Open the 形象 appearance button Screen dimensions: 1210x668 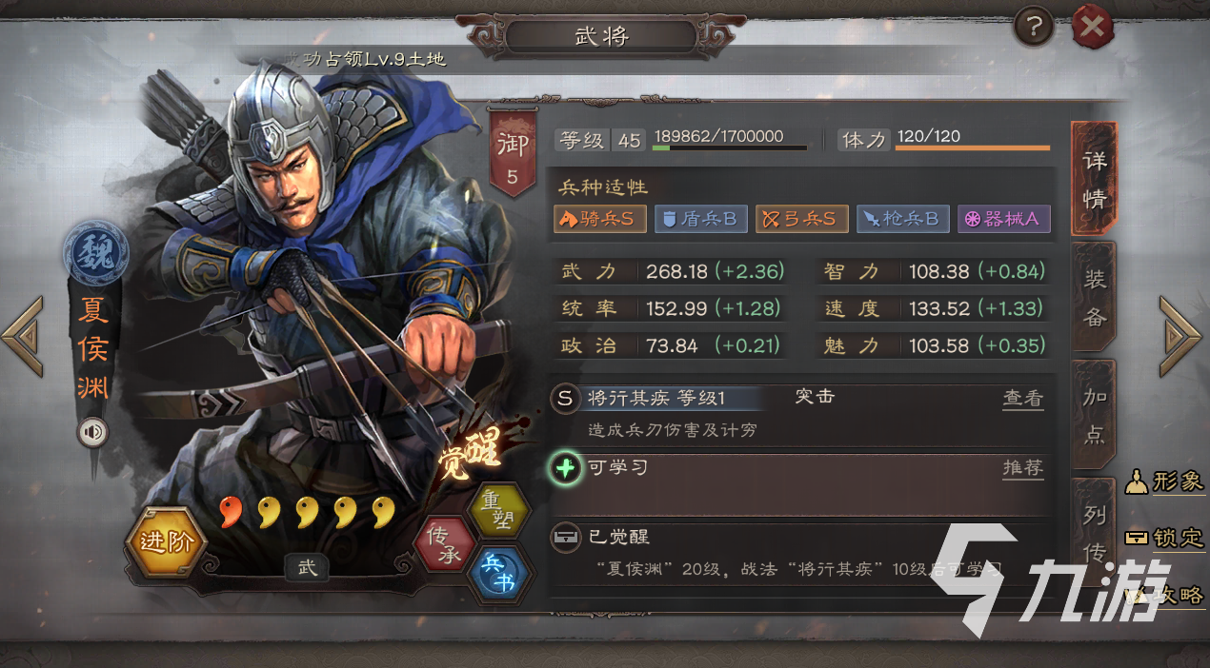1165,481
